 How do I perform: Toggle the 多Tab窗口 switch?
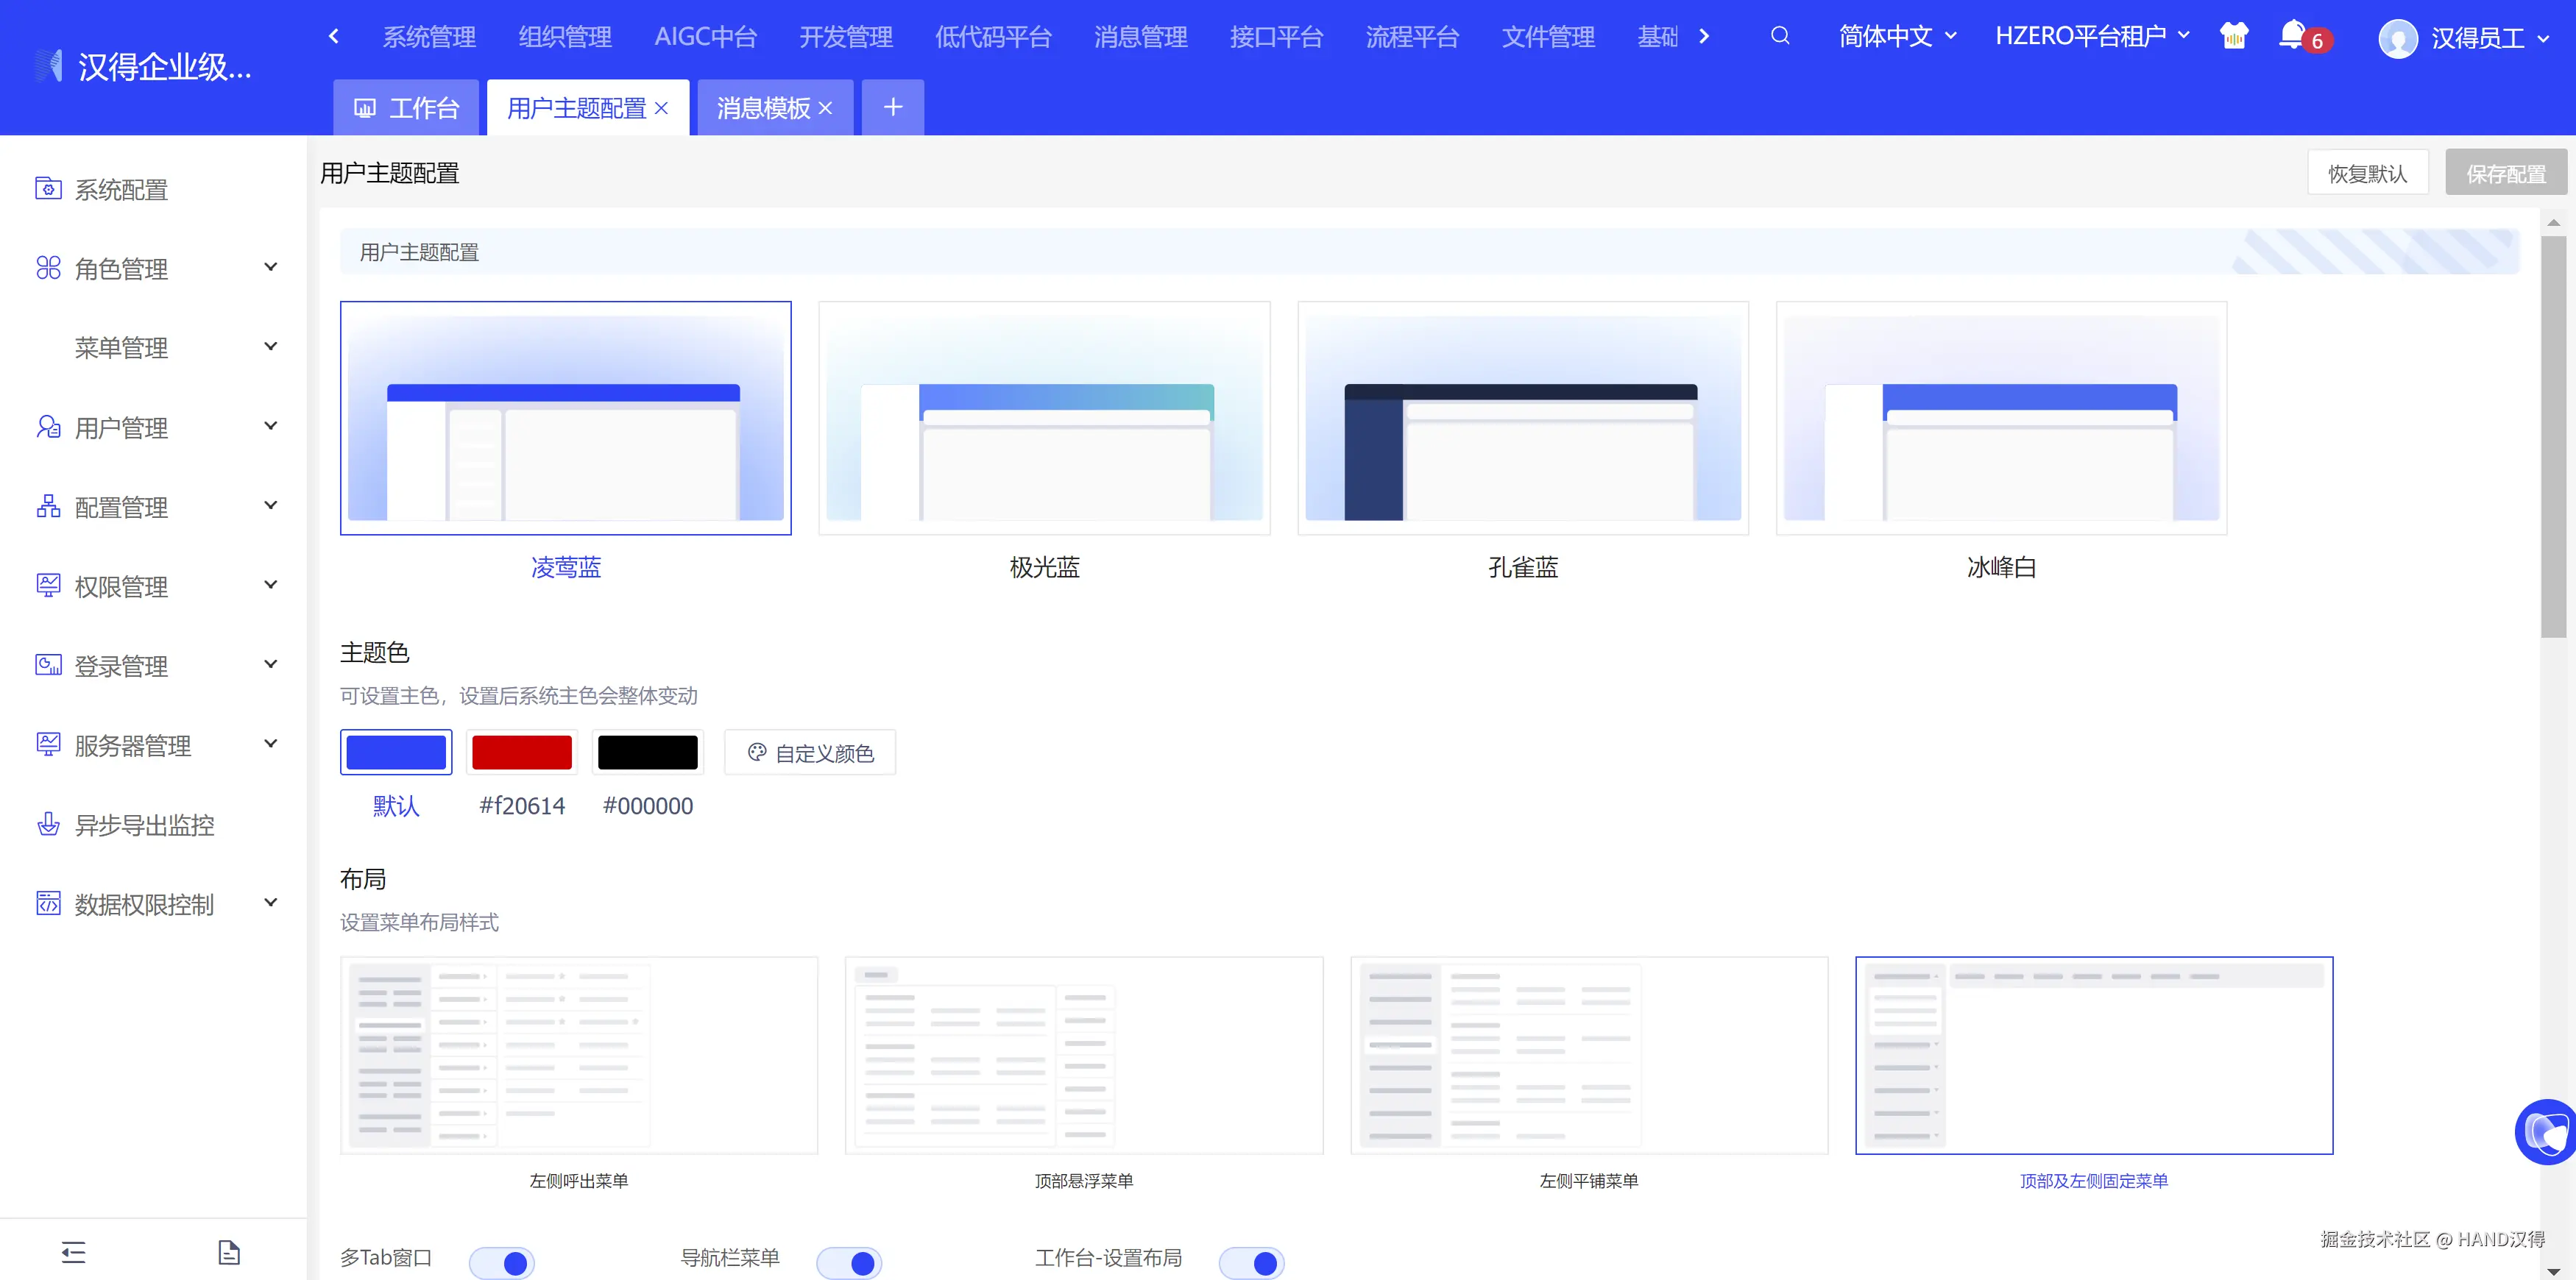coord(502,1262)
